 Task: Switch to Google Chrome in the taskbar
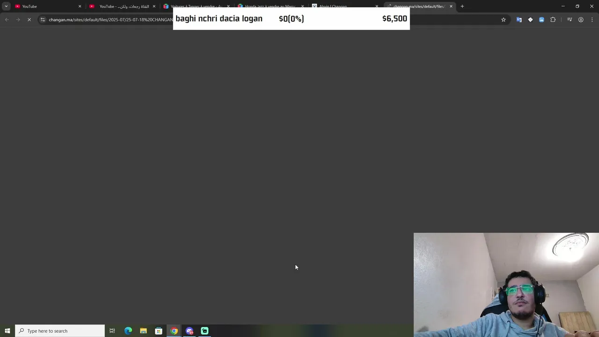tap(174, 331)
